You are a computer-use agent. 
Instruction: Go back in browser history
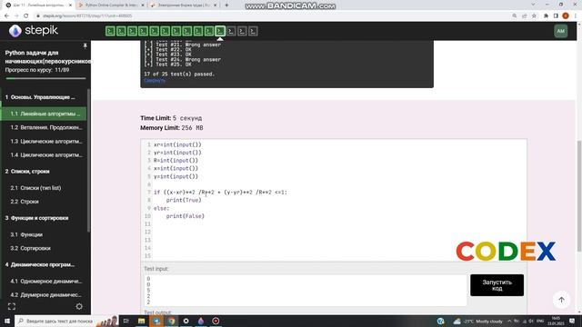click(6, 16)
